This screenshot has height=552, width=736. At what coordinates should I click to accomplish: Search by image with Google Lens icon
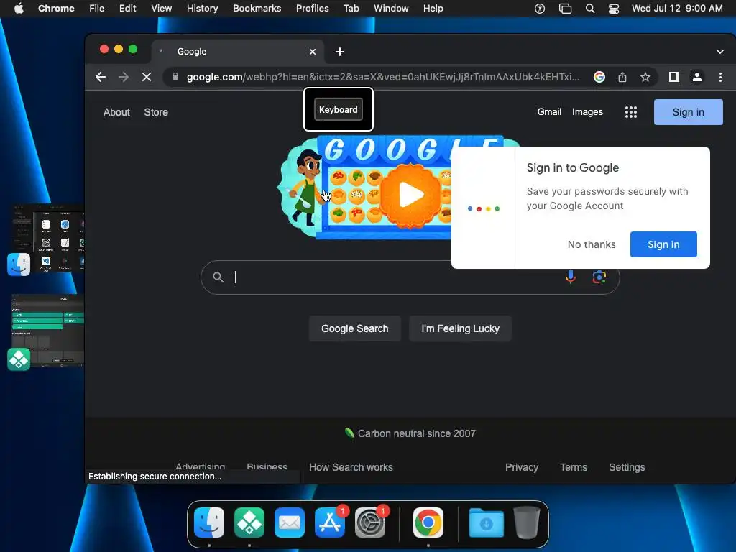599,277
